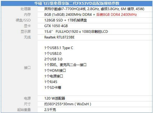Click the 2.5千克 weight value
The height and width of the screenshot is (113, 153).
pyautogui.click(x=50, y=110)
